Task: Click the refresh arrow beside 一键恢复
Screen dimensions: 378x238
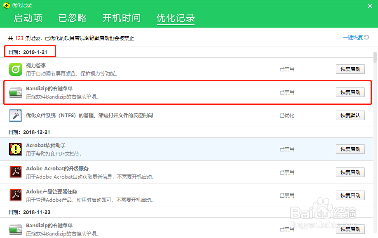Action: [x=366, y=38]
